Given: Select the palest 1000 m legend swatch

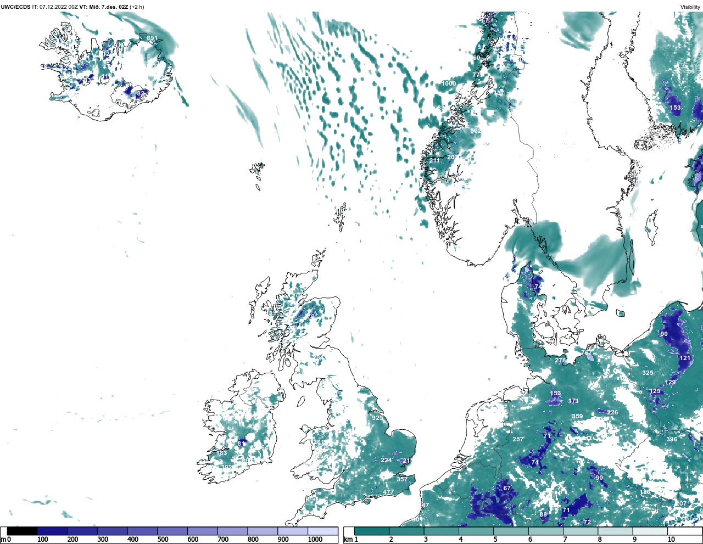Looking at the screenshot, I should pos(323,531).
